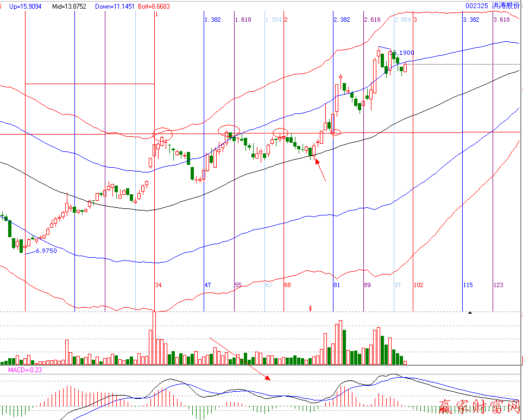
Task: Click the red ellipse near 1.618 line
Action: tap(229, 130)
